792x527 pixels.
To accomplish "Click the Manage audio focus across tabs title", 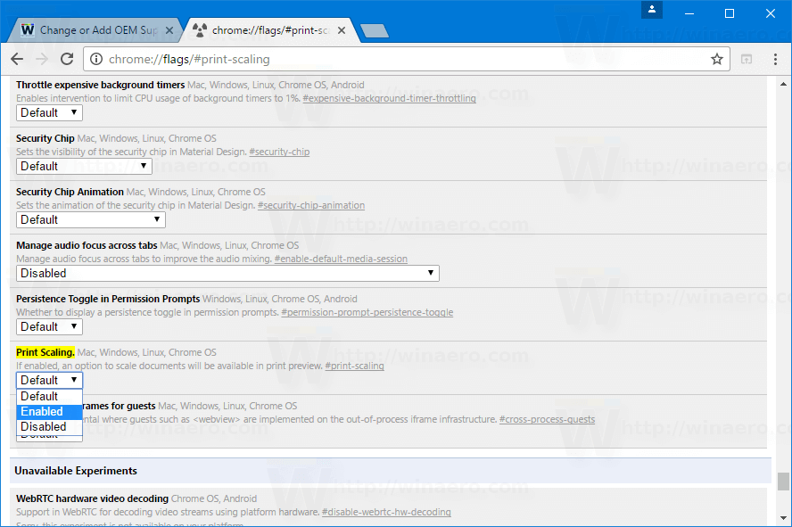I will (x=87, y=245).
